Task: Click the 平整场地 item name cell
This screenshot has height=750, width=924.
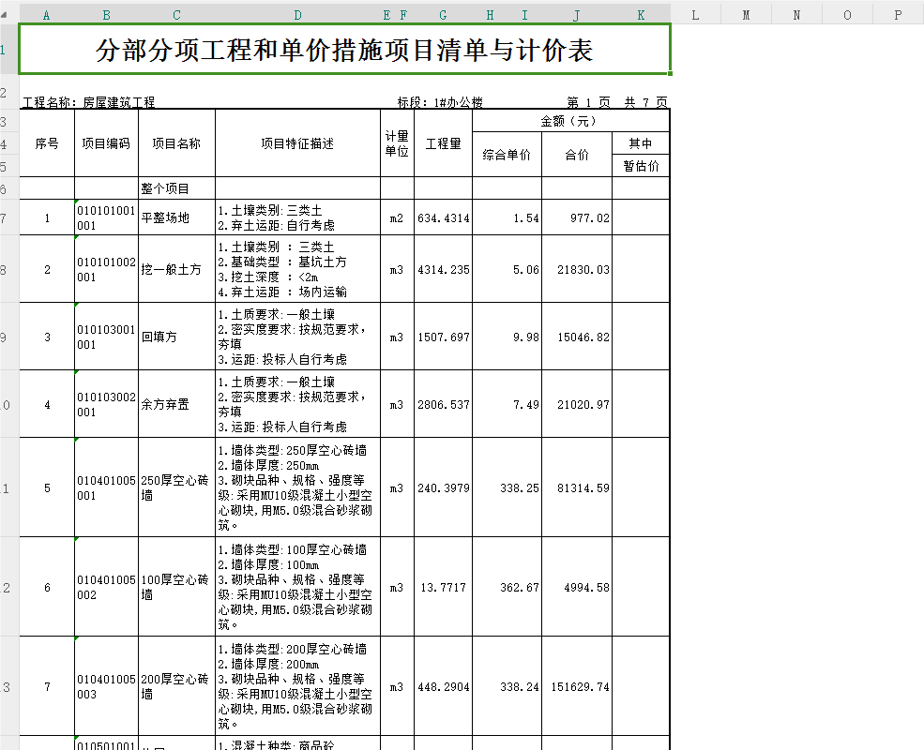Action: [176, 217]
